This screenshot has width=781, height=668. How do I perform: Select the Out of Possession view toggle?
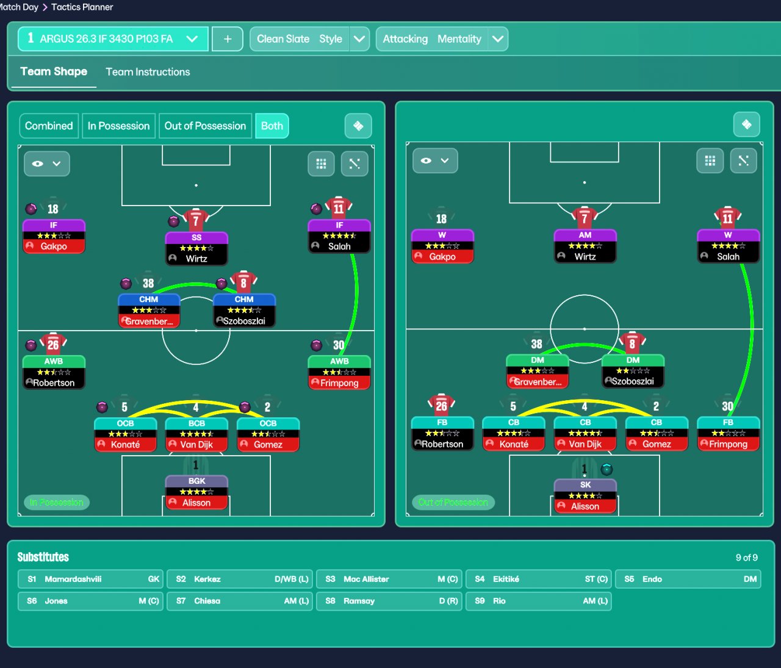(x=205, y=126)
